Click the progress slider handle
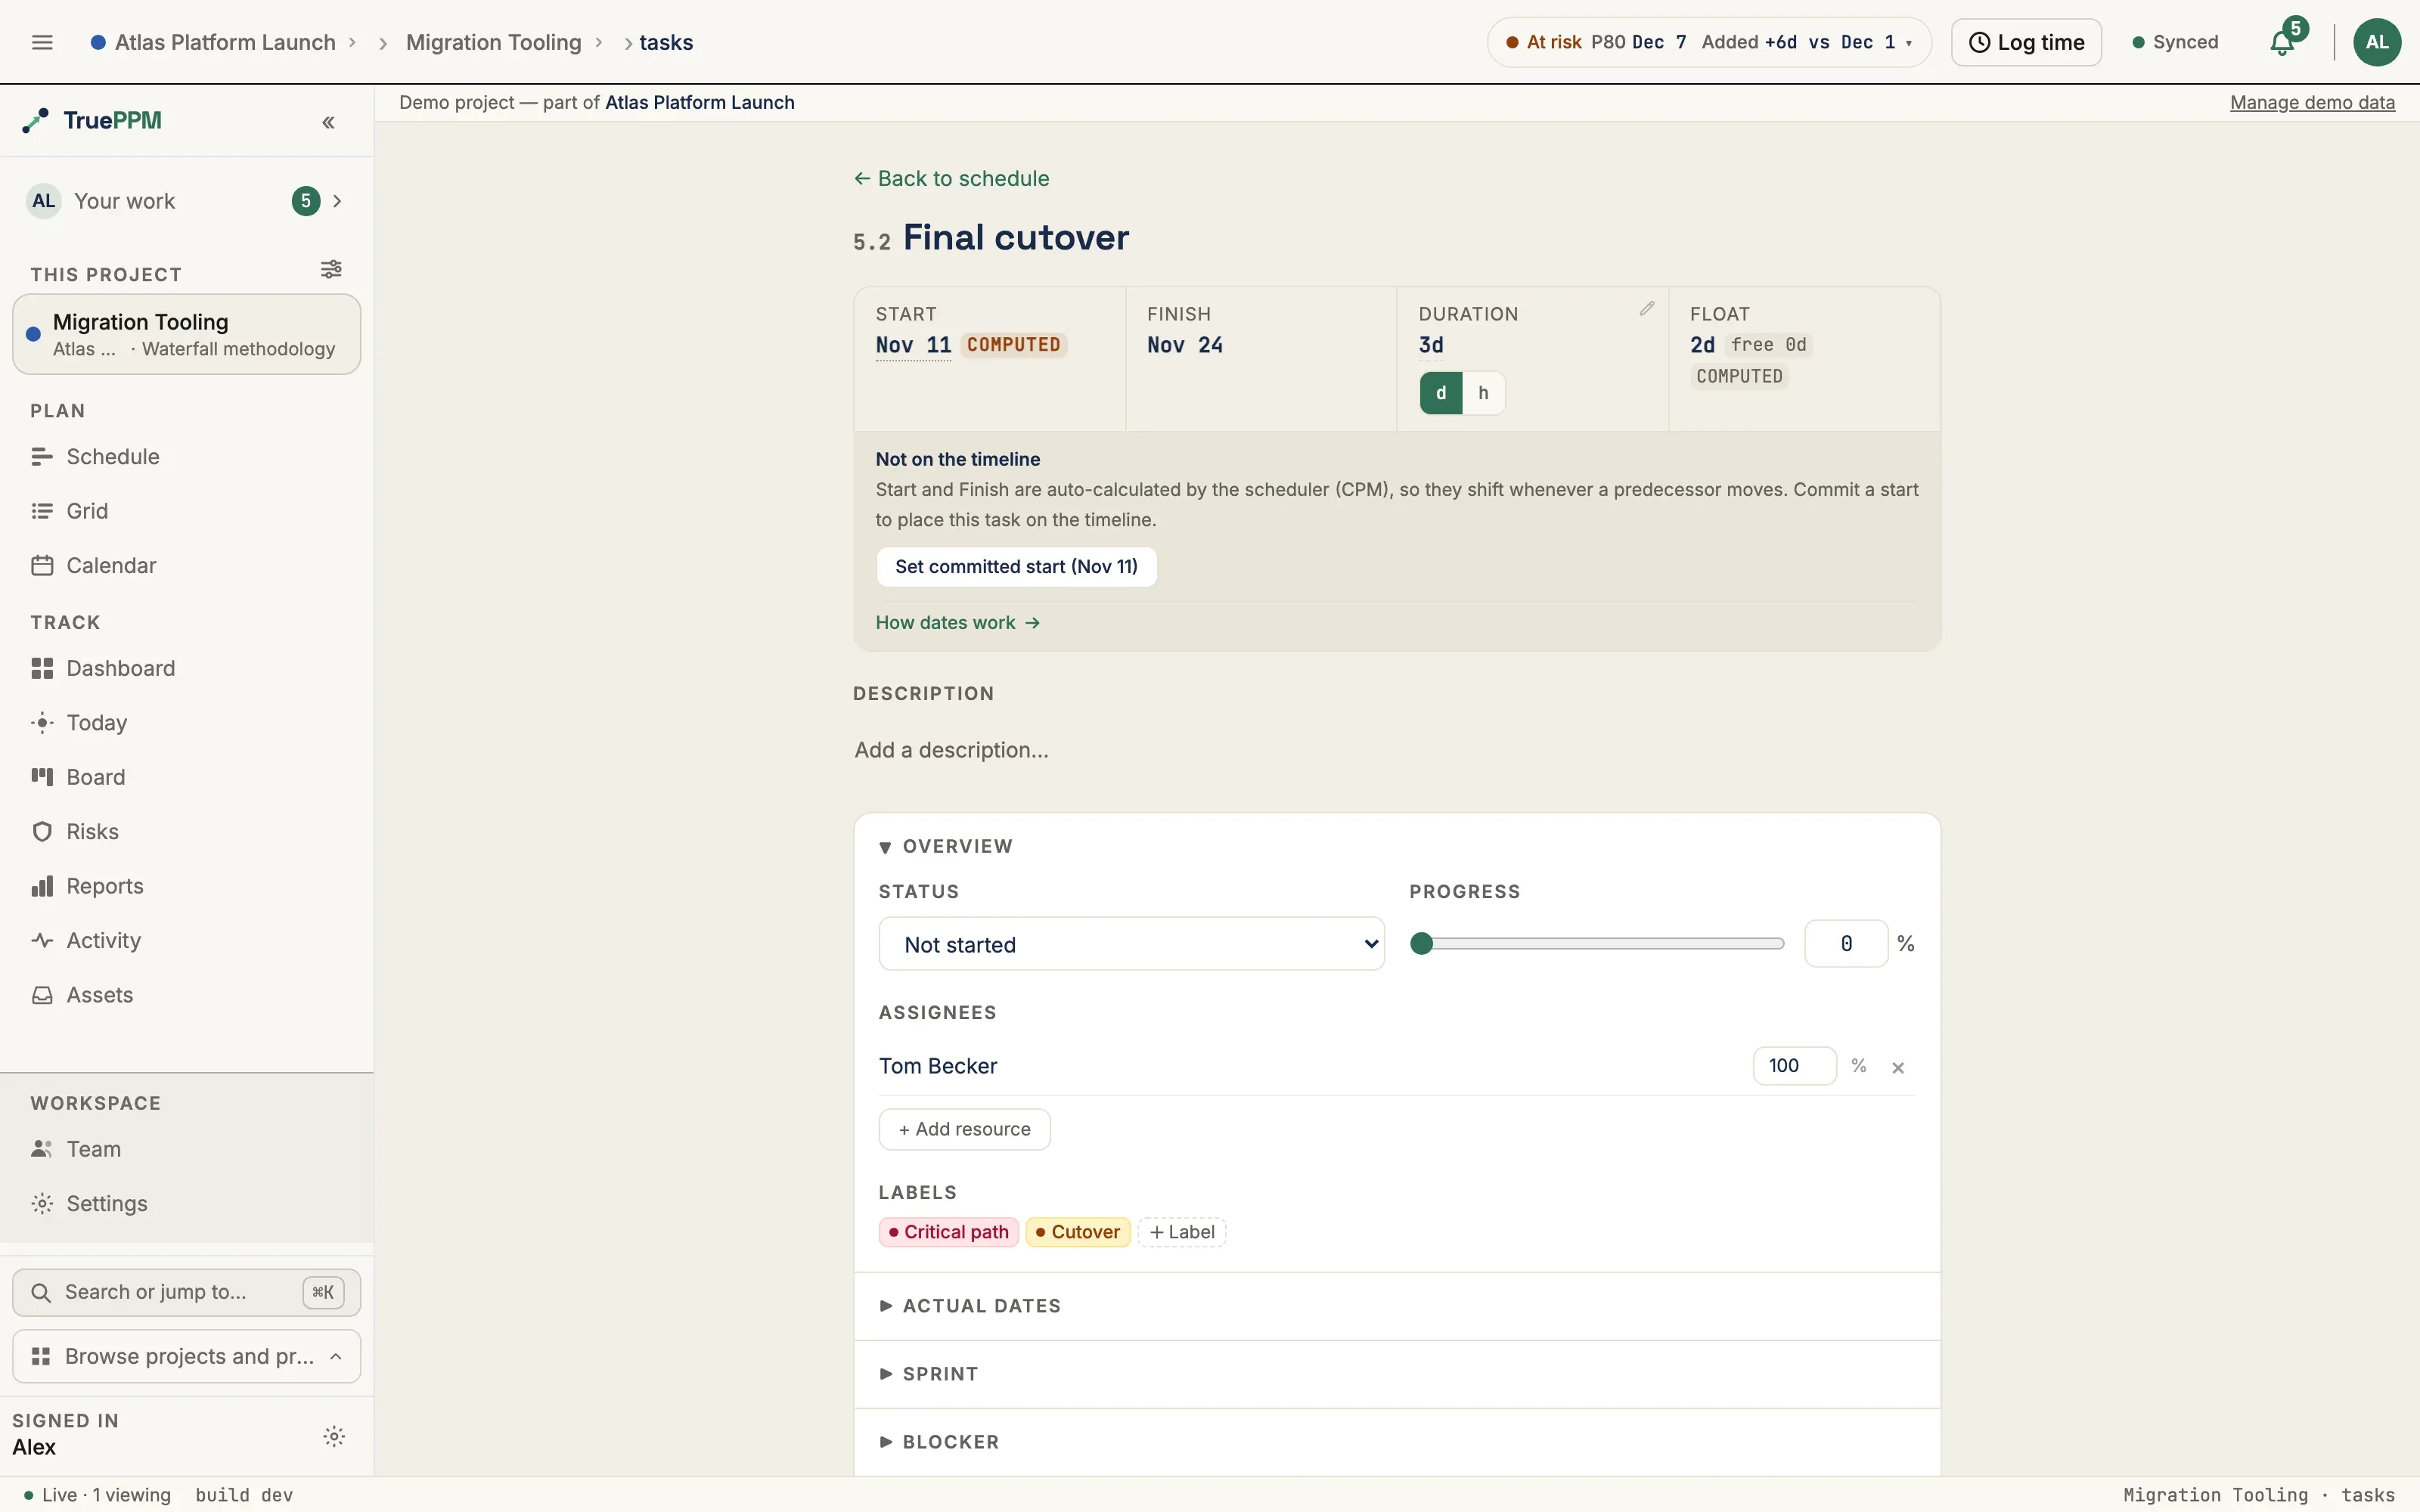Viewport: 2420px width, 1512px height. click(x=1421, y=944)
